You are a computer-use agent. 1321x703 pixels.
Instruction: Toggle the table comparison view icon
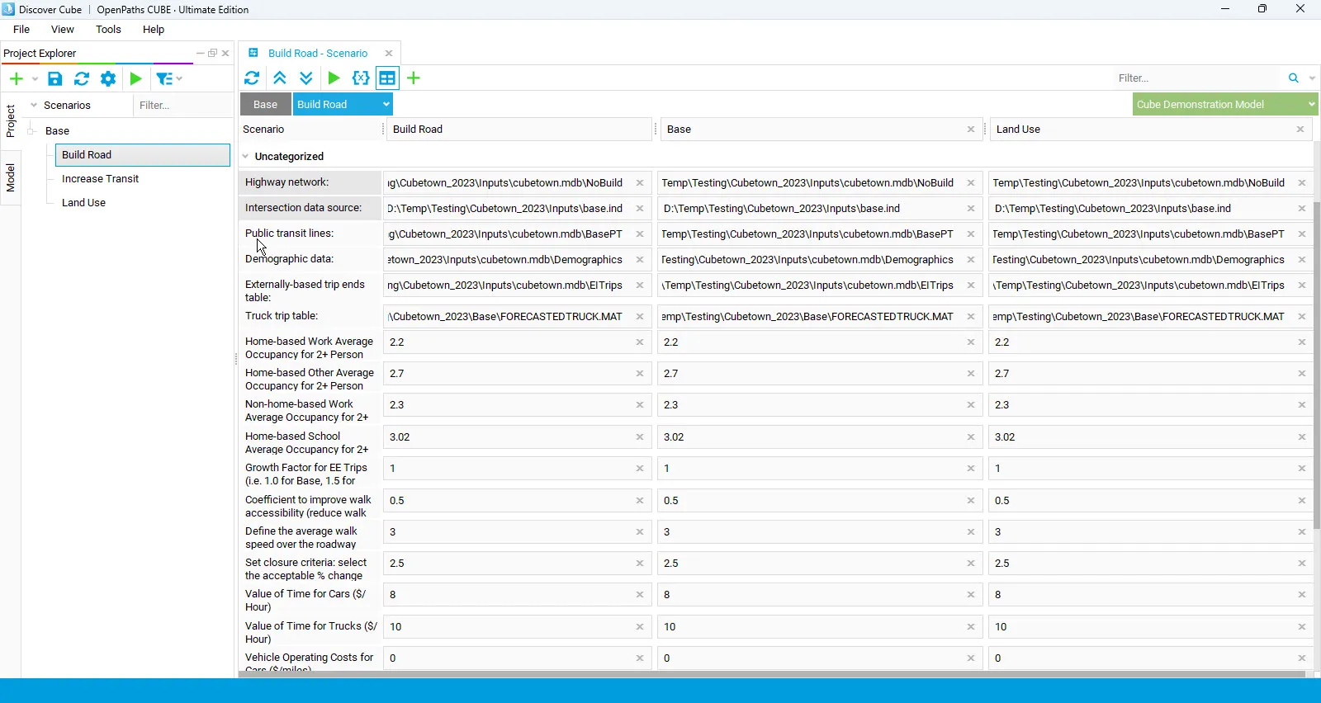(387, 78)
